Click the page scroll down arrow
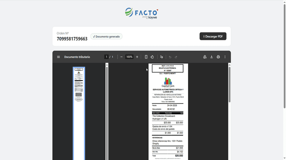 pyautogui.click(x=284, y=158)
